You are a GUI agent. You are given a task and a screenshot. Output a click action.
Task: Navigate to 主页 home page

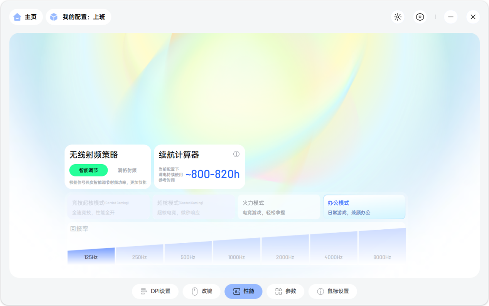26,17
